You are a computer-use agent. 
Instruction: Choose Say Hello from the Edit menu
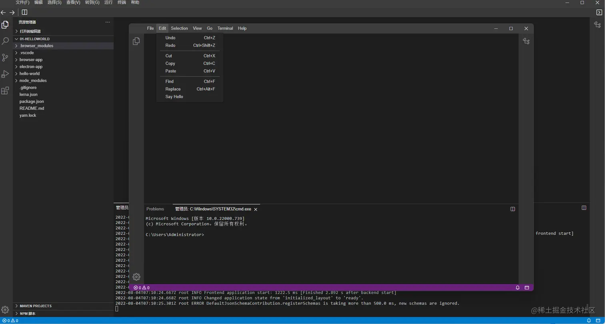[190, 96]
